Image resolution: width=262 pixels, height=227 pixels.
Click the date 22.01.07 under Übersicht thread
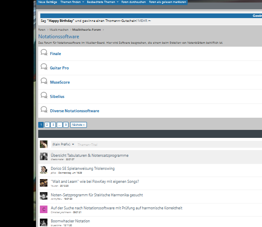(x=70, y=159)
